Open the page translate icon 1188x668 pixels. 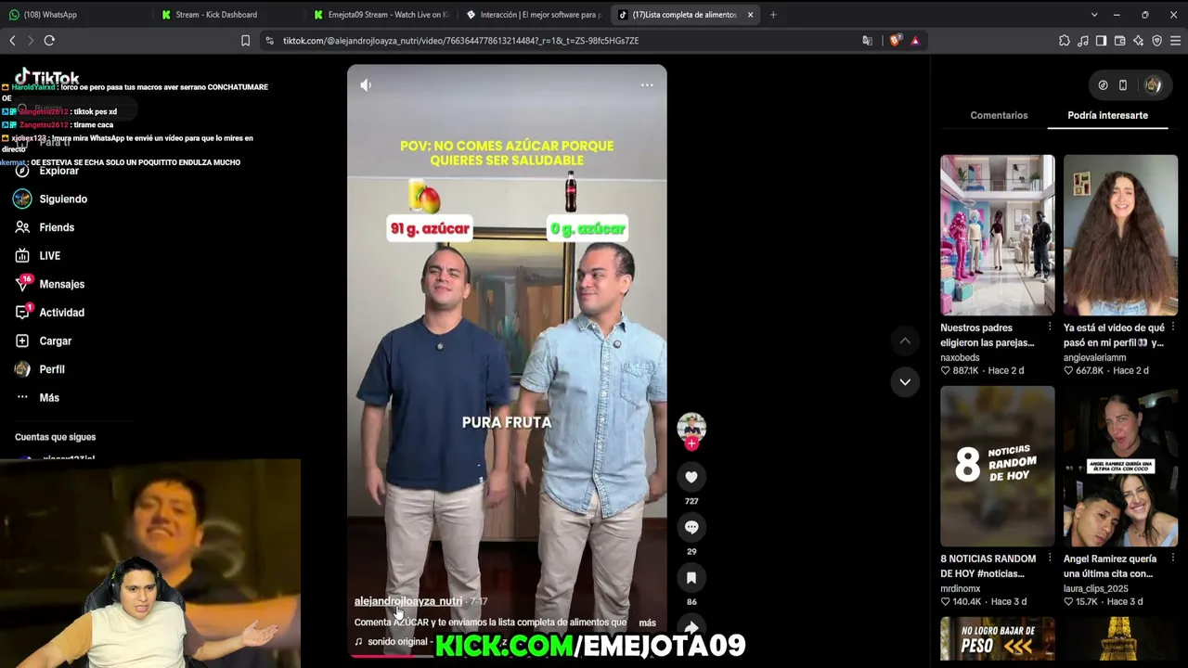tap(867, 41)
